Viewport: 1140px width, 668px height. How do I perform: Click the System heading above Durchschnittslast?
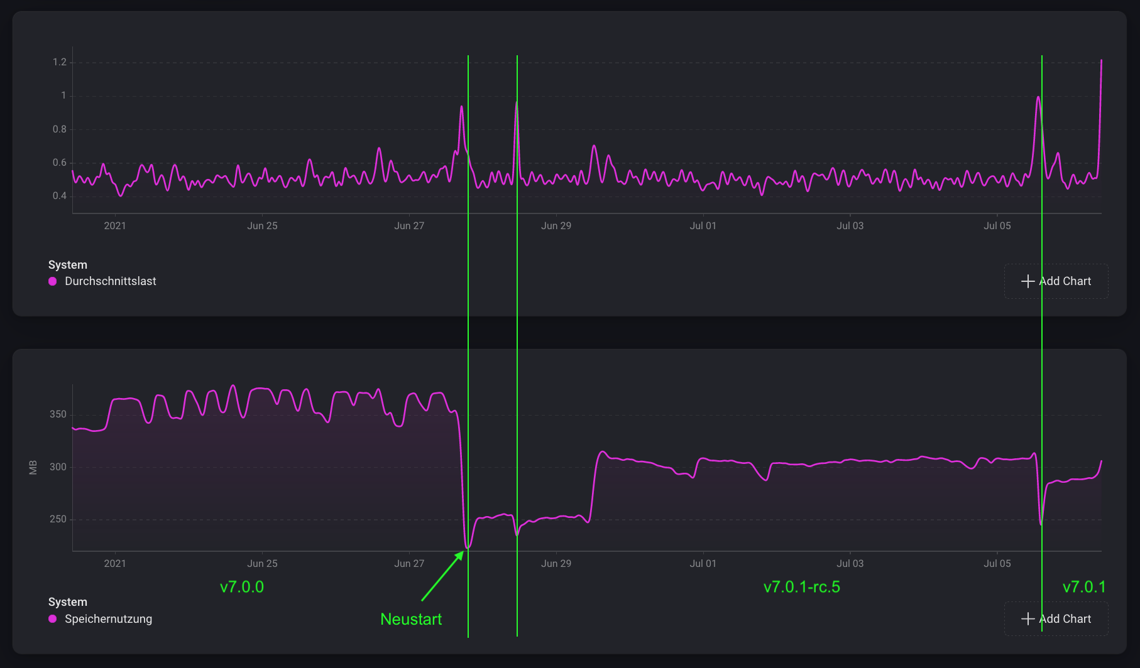[68, 265]
